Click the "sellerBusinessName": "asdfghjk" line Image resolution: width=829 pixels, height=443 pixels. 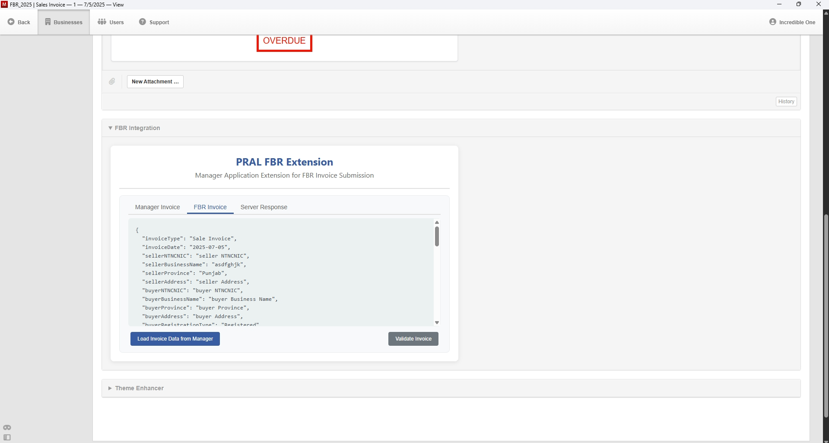click(x=194, y=265)
